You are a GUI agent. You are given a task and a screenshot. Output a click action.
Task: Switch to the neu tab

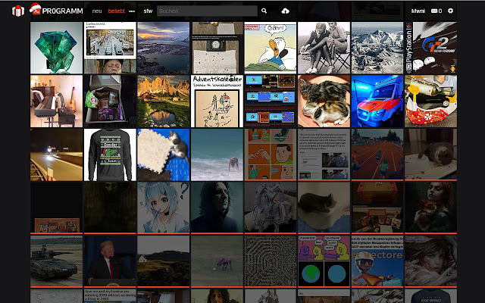97,11
